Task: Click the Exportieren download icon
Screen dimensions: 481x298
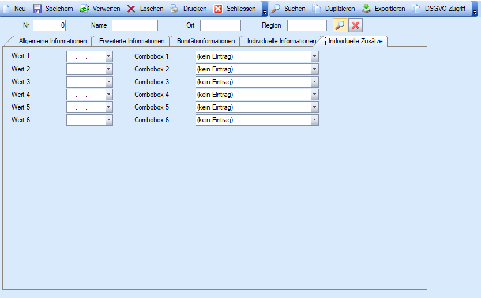Action: [366, 9]
